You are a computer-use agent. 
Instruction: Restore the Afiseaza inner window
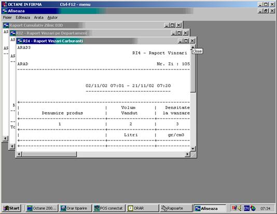coord(266,11)
